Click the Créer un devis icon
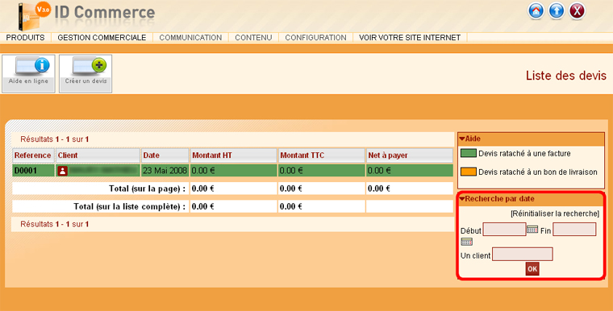This screenshot has height=311, width=613. click(x=85, y=73)
